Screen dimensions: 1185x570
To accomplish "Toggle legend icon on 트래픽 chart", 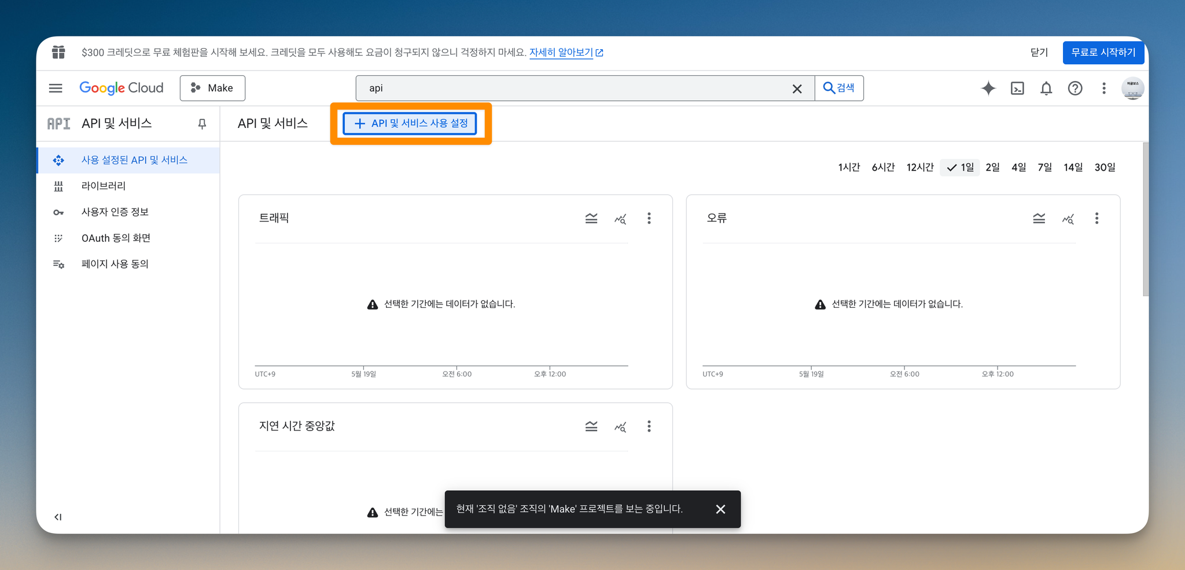I will point(591,218).
